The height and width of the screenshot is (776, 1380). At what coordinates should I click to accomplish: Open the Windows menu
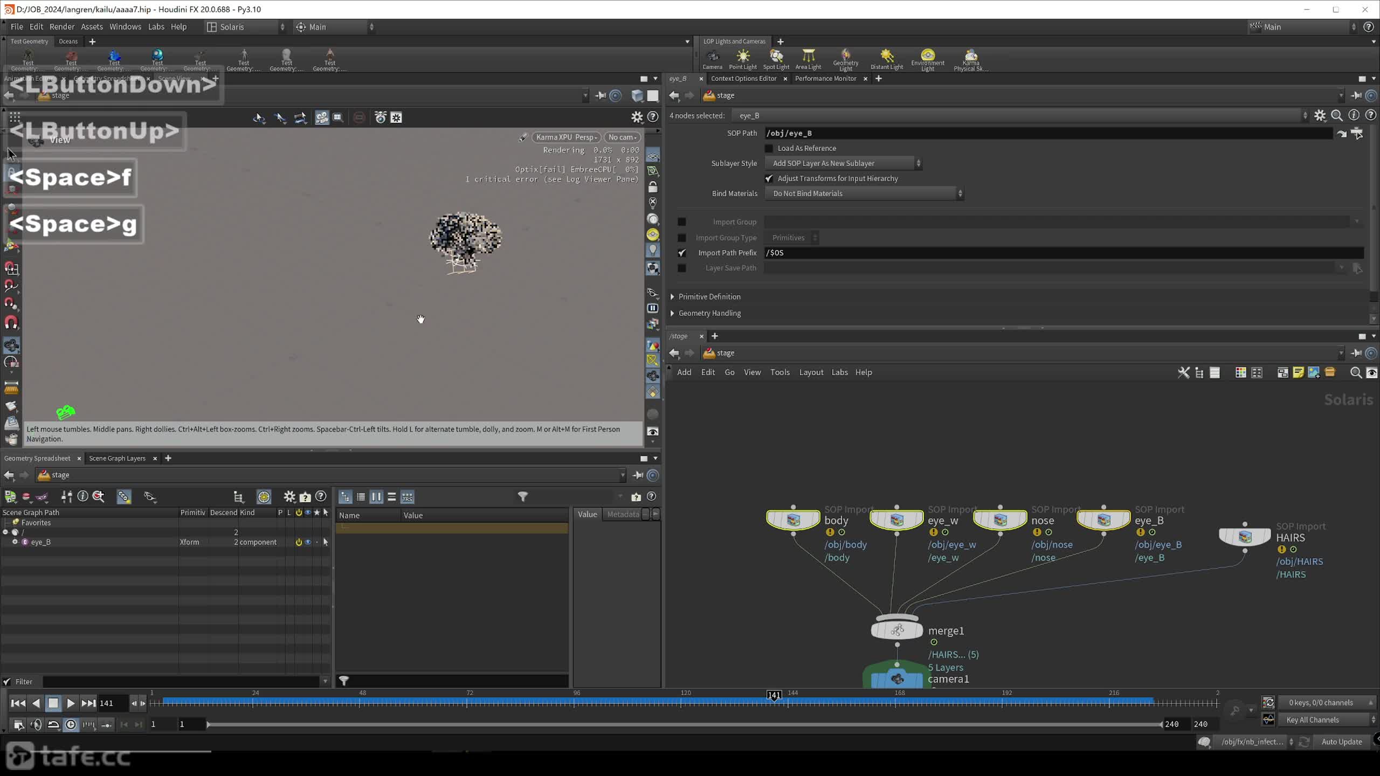point(125,27)
